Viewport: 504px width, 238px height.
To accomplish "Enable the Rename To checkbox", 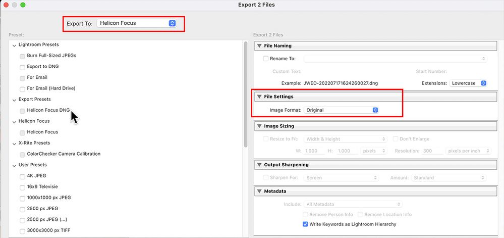I will [266, 59].
